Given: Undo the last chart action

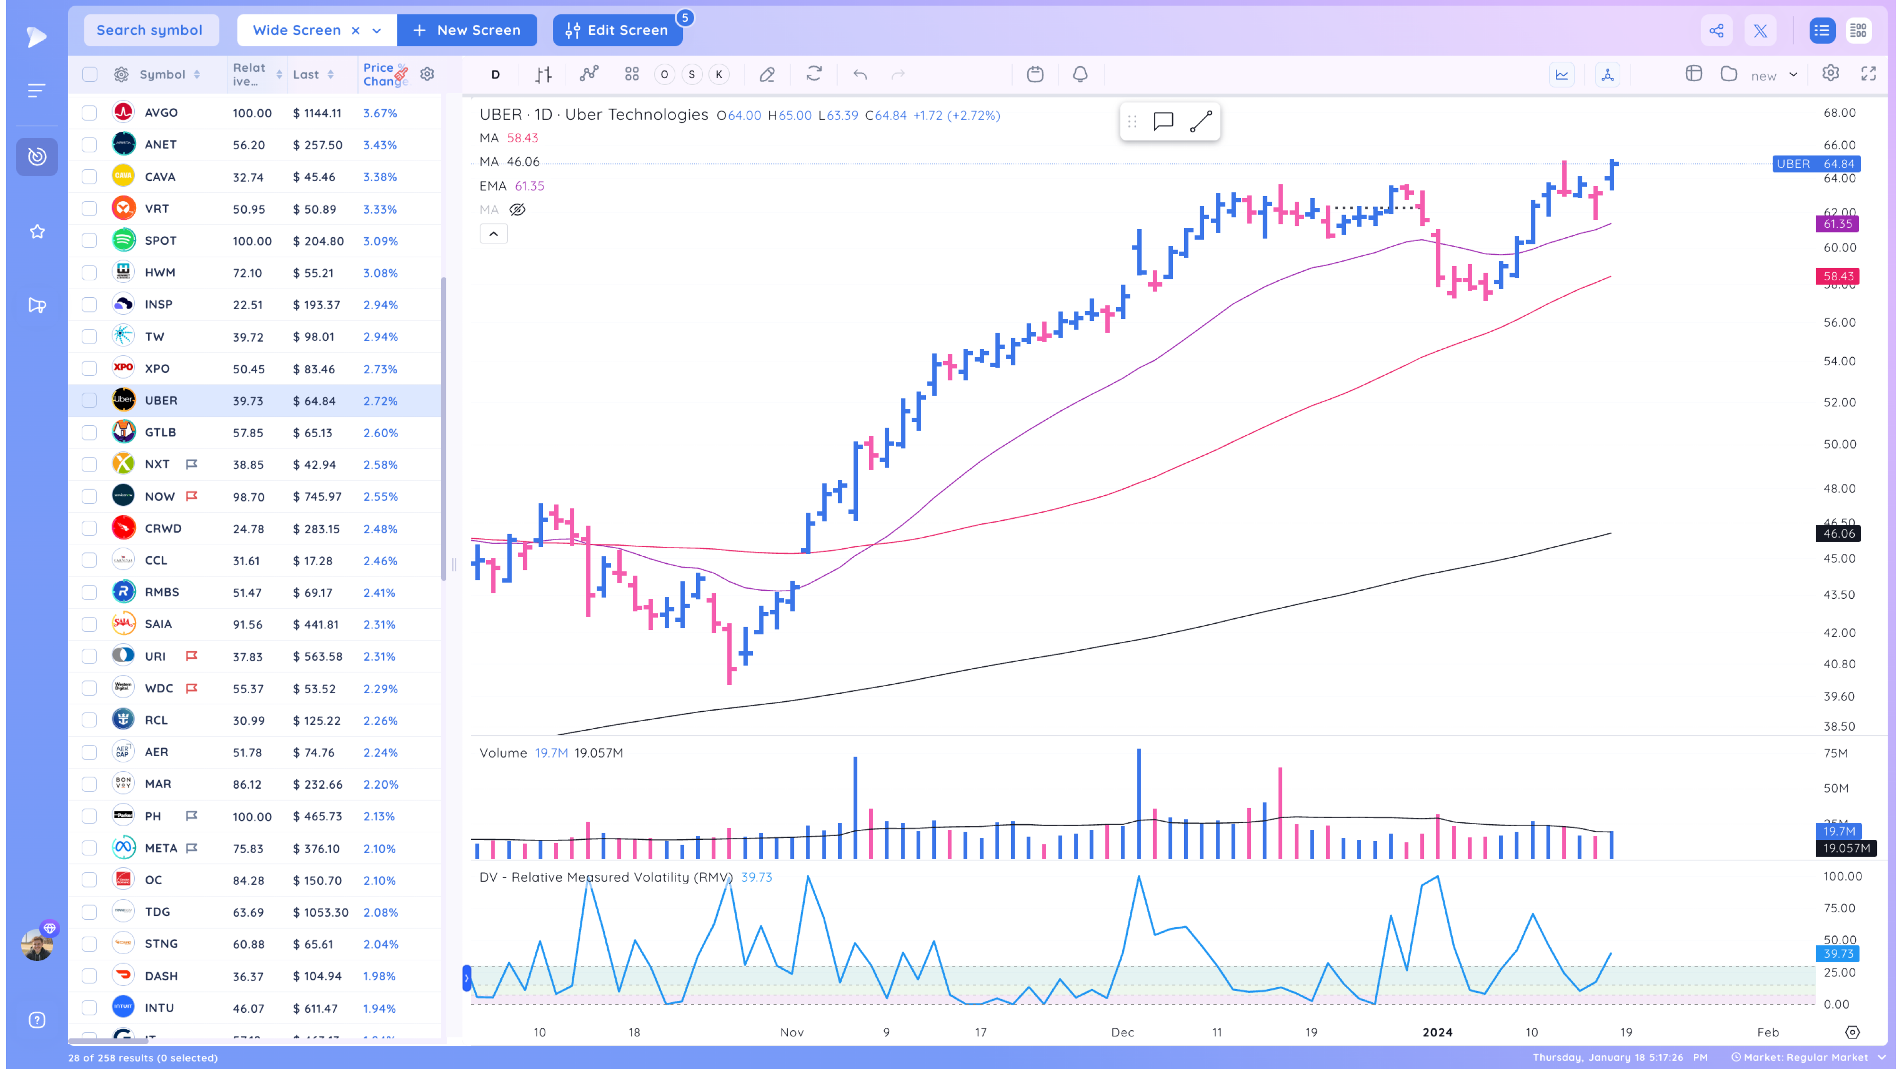Looking at the screenshot, I should click(859, 75).
